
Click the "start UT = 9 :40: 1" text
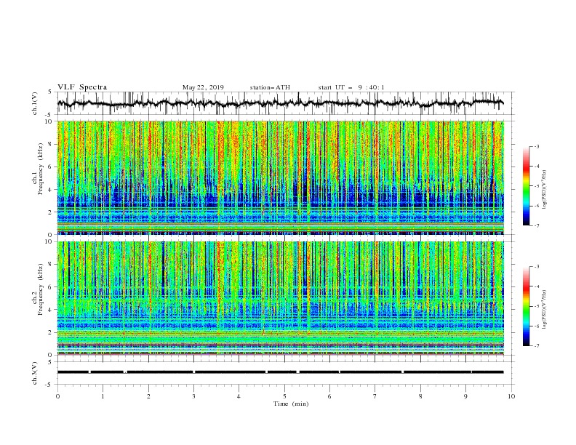pyautogui.click(x=351, y=87)
